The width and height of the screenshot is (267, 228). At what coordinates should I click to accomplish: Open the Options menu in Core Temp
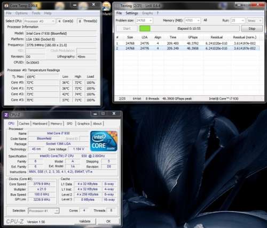21,13
